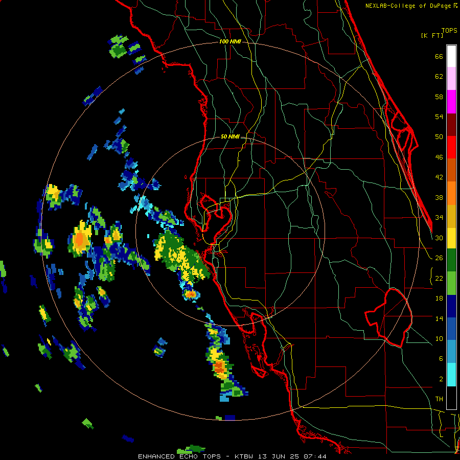Click the 10 value on the legend
This screenshot has height=460, width=460.
coord(439,338)
